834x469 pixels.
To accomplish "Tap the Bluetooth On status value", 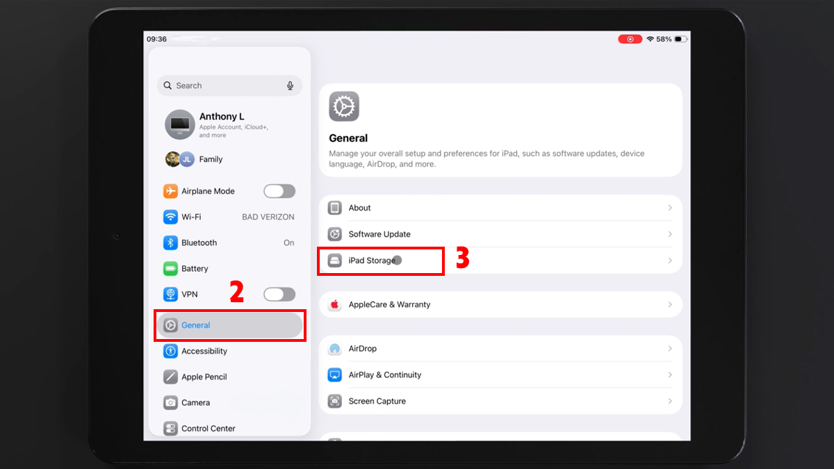I will click(x=289, y=242).
